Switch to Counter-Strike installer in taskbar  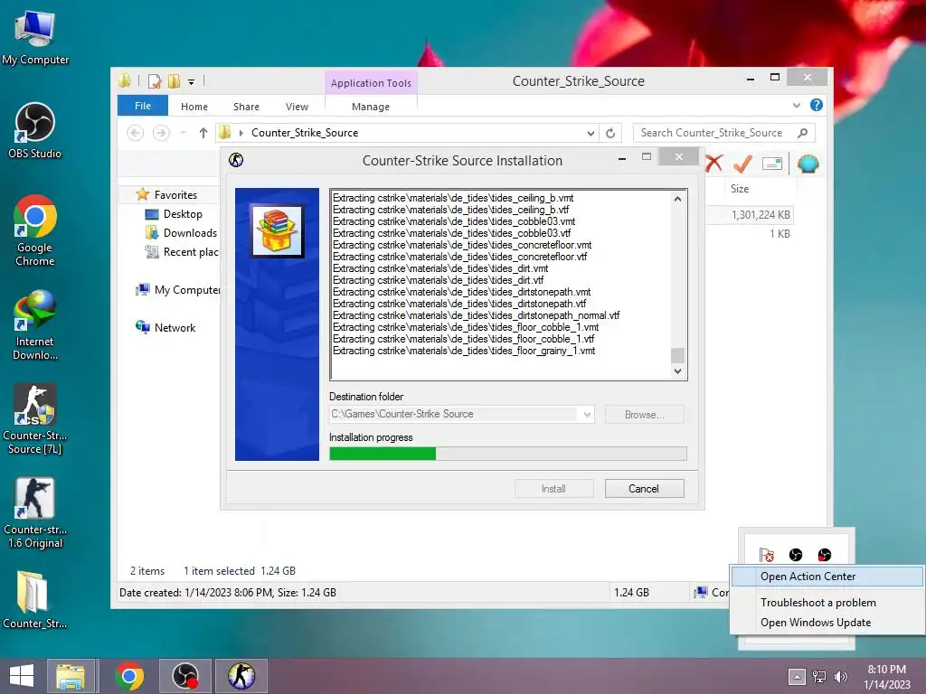tap(241, 676)
